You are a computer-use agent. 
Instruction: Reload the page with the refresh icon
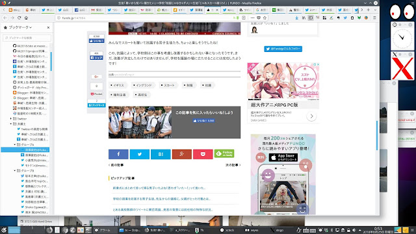click(19, 18)
